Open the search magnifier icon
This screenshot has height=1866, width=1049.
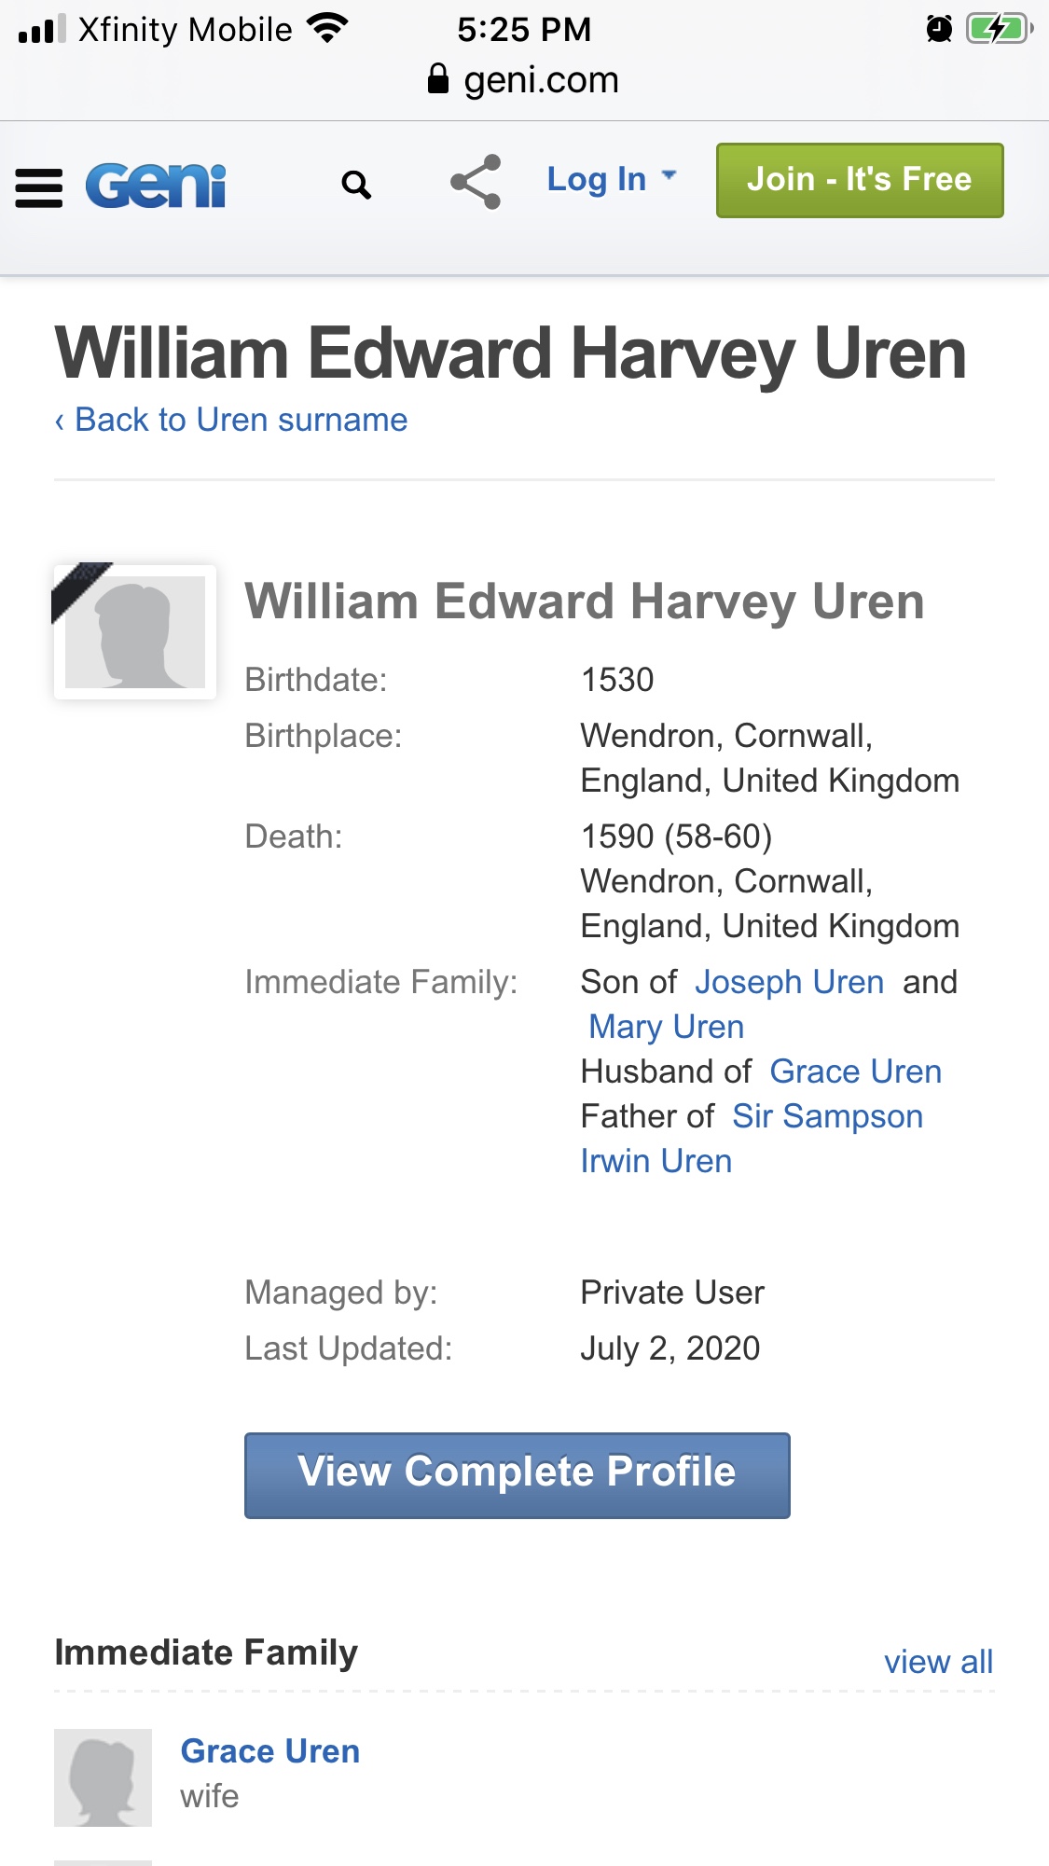pyautogui.click(x=356, y=185)
